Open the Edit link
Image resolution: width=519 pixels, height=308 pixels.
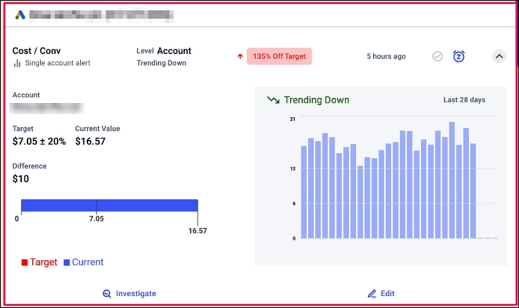(381, 294)
